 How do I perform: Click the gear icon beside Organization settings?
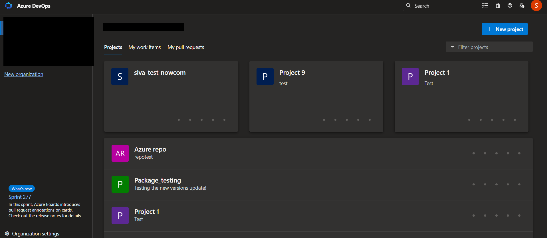coord(7,233)
